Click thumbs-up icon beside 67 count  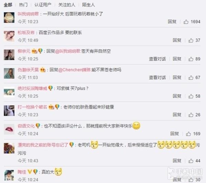(x=191, y=78)
